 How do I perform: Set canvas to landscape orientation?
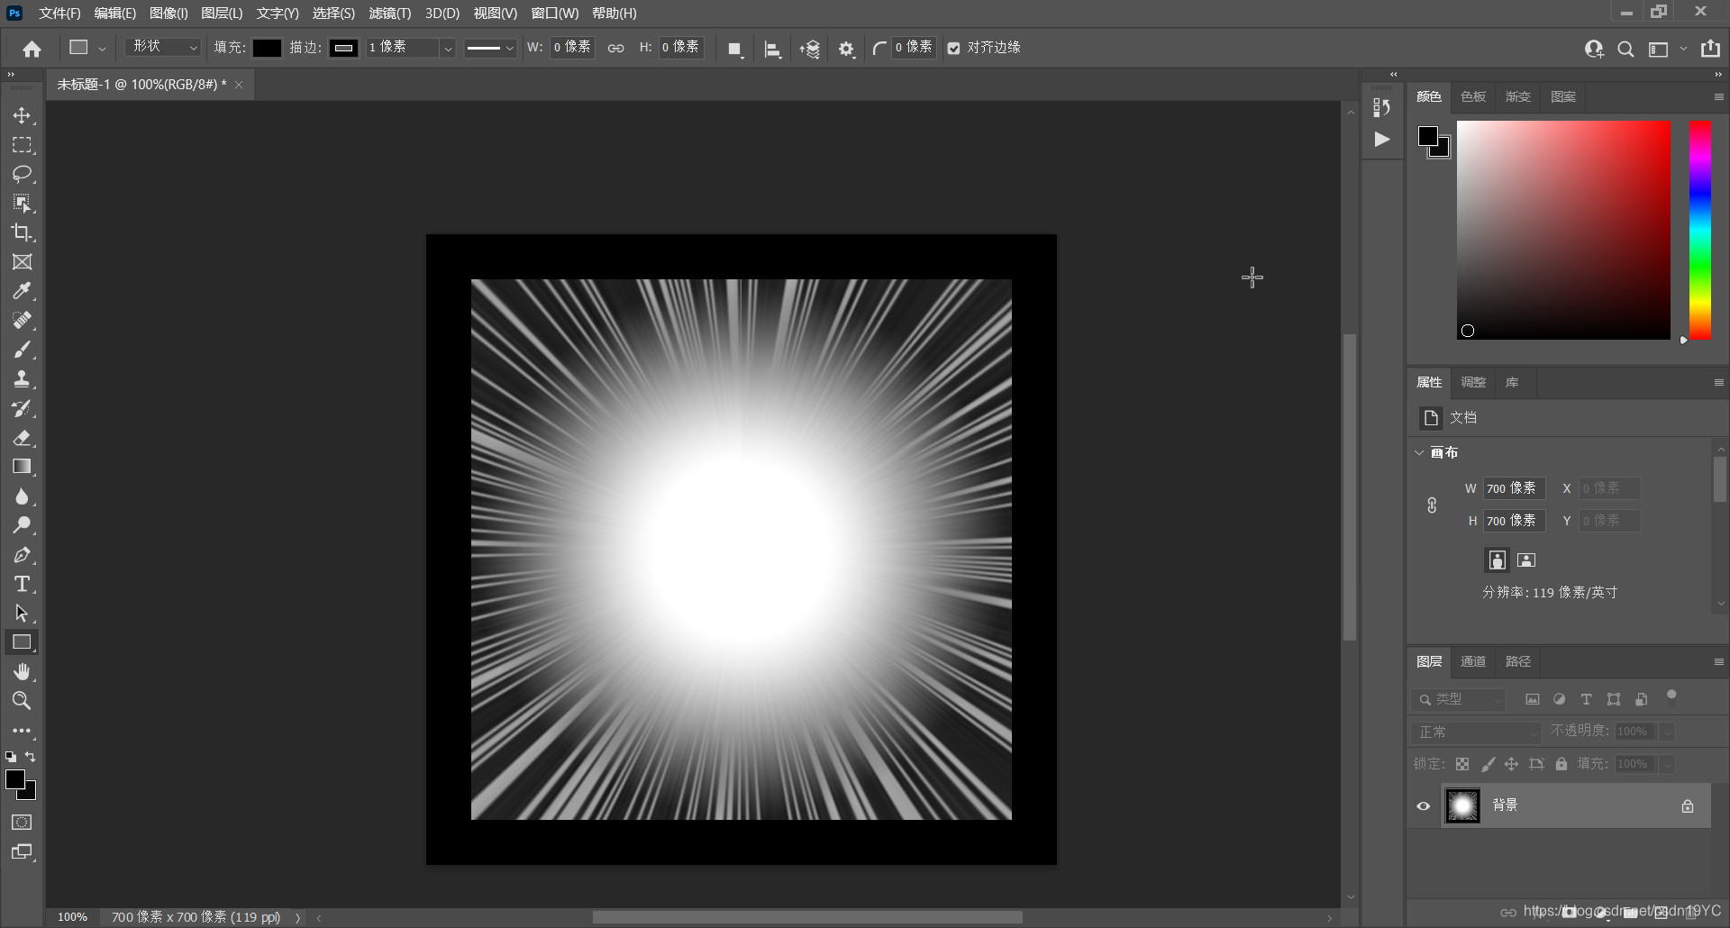[x=1526, y=560]
